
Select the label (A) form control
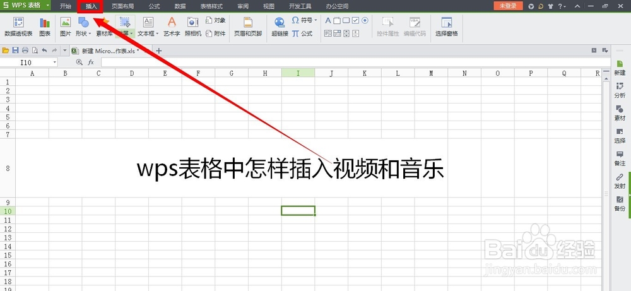[x=328, y=21]
